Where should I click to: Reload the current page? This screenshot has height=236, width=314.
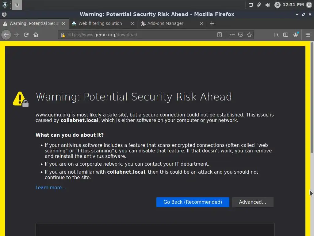tap(26, 35)
